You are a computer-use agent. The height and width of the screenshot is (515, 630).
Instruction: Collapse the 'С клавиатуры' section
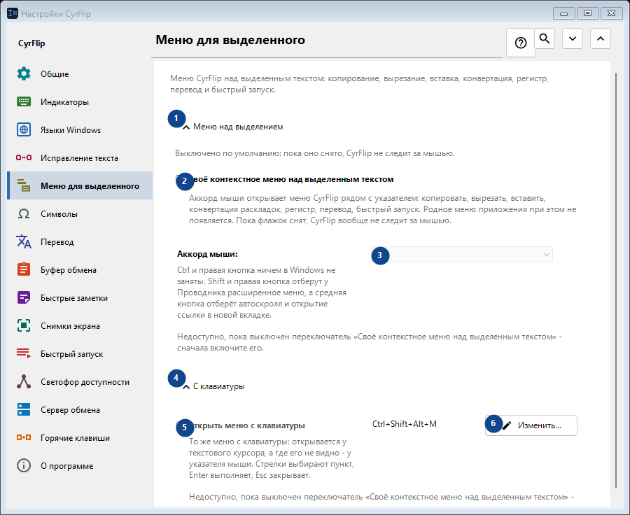[x=186, y=387]
